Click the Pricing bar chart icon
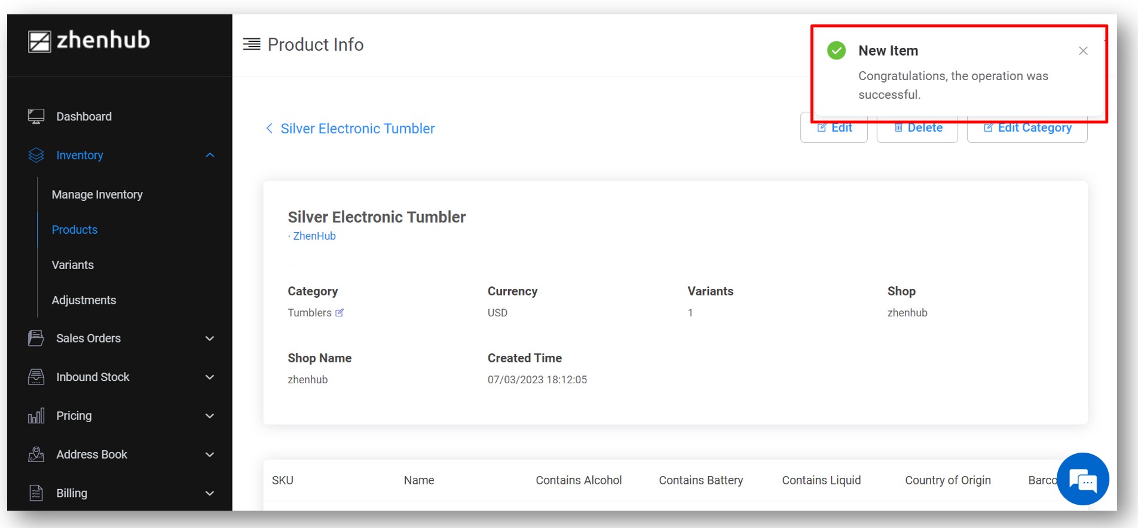The image size is (1138, 528). click(x=36, y=416)
